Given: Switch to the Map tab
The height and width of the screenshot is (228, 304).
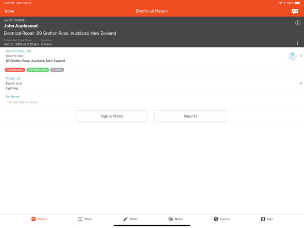Looking at the screenshot, I should (x=267, y=219).
